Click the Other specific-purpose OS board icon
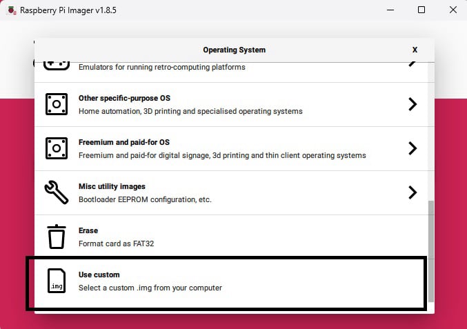This screenshot has height=329, width=467. click(x=57, y=104)
